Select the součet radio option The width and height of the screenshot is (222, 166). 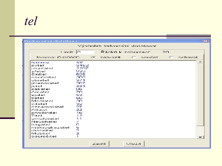[x=134, y=57]
